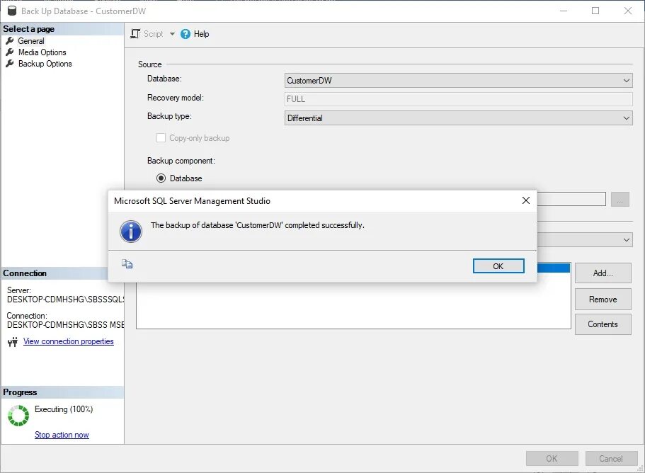The height and width of the screenshot is (473, 645).
Task: Click the Script toolbar button
Action: pyautogui.click(x=147, y=34)
